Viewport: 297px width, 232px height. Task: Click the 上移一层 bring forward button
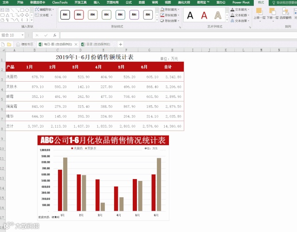259,14
